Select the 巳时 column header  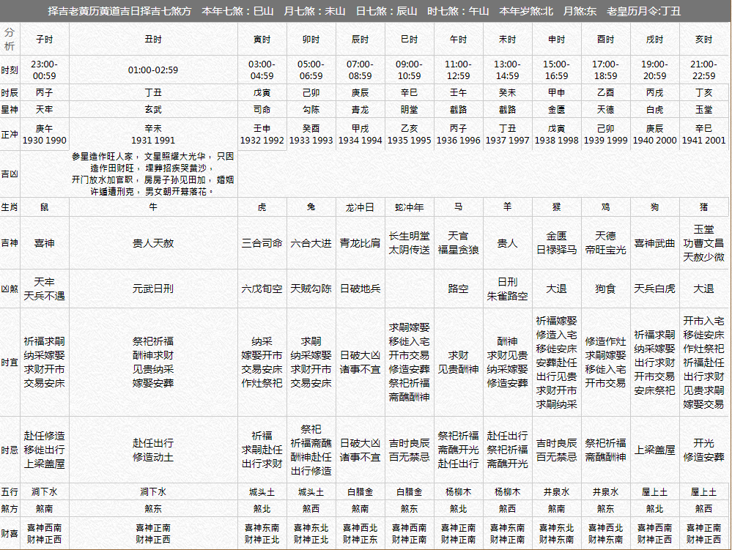coord(410,40)
